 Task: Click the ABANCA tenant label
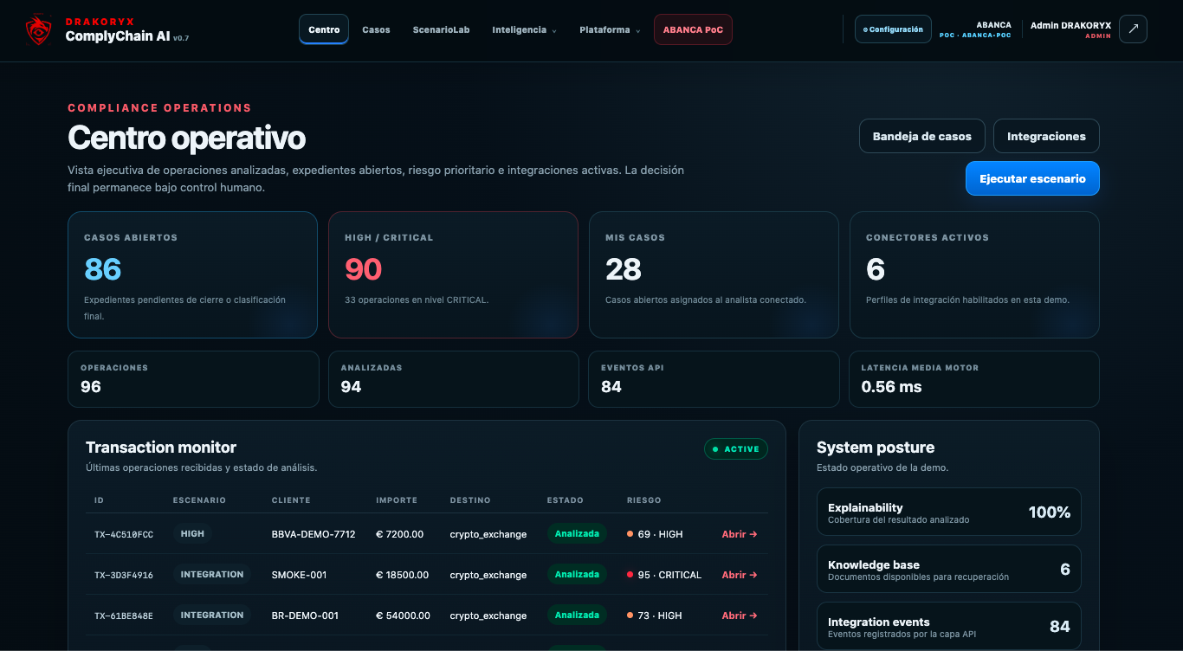993,25
